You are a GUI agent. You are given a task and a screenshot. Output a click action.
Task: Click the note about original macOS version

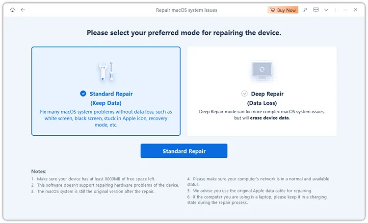pos(93,191)
